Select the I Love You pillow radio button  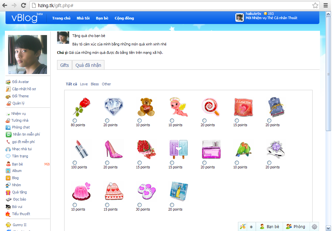(x=237, y=121)
